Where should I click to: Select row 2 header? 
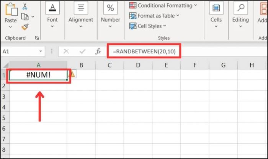click(4, 86)
